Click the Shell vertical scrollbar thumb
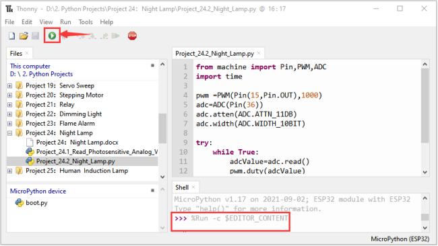Viewport: 438px width, 246px height. coord(425,216)
